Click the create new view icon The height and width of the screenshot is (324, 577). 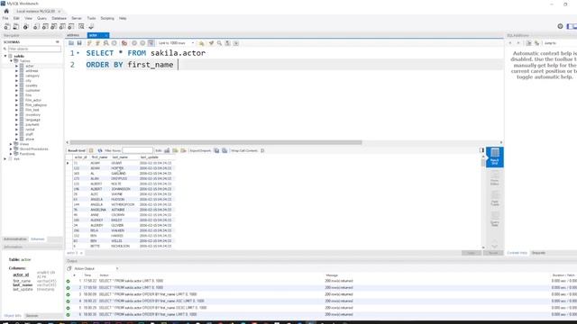pyautogui.click(x=54, y=26)
